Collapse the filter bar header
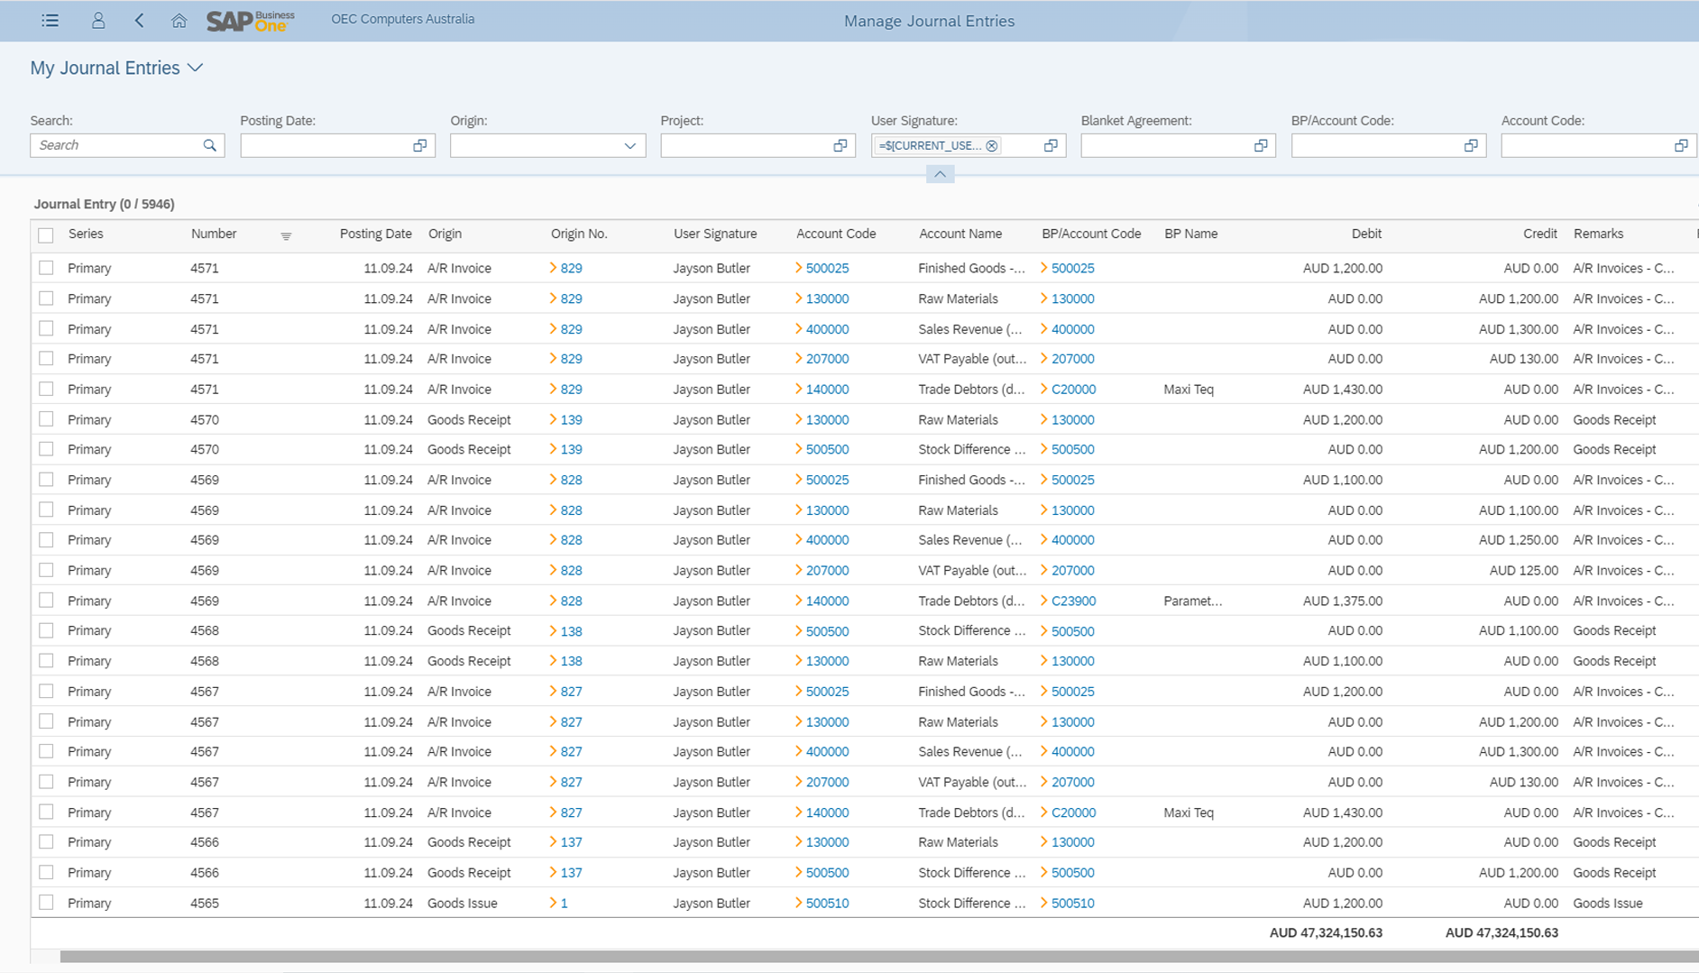The width and height of the screenshot is (1699, 973). [940, 174]
